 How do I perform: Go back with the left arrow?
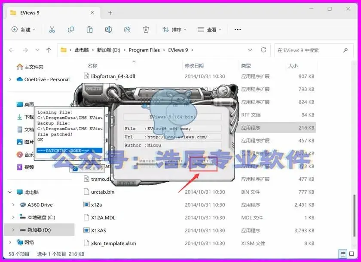tap(12, 50)
